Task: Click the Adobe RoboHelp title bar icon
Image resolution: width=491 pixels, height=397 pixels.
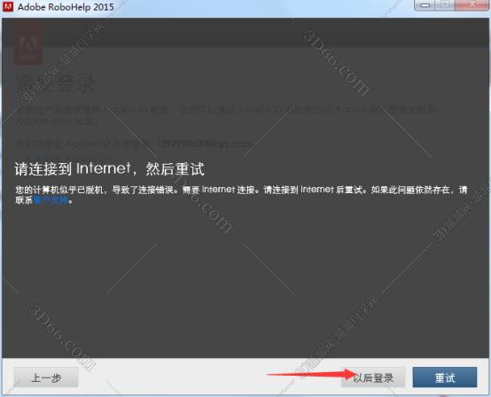Action: coord(8,6)
